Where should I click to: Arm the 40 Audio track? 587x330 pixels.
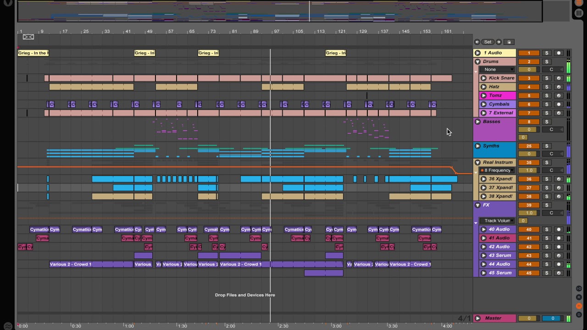coord(559,229)
